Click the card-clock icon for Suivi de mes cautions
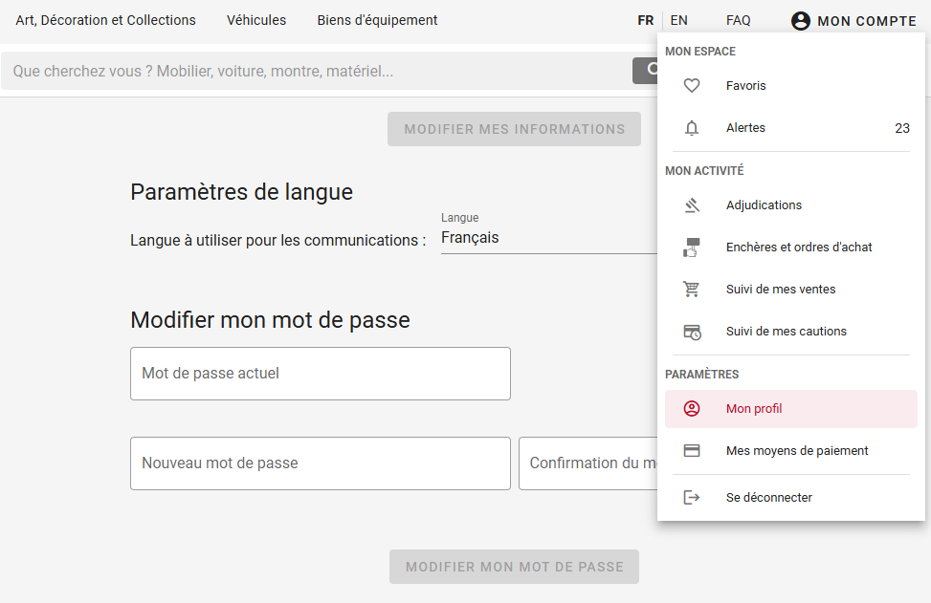Image resolution: width=931 pixels, height=603 pixels. pyautogui.click(x=693, y=332)
